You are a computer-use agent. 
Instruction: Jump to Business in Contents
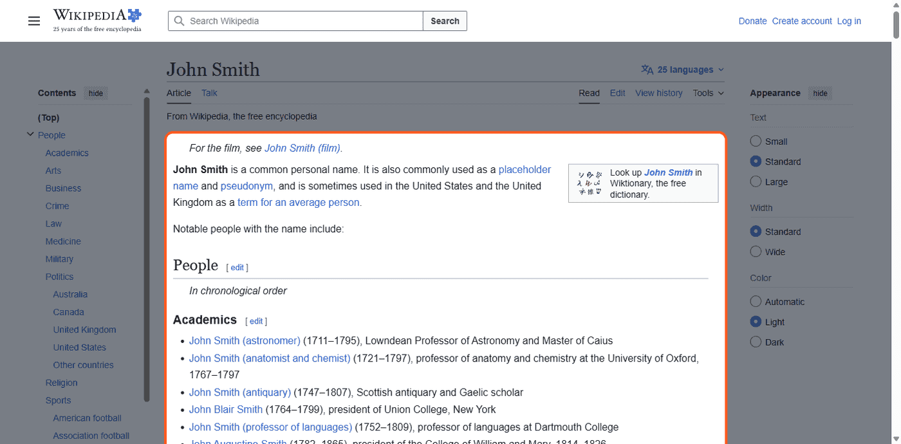[63, 189]
